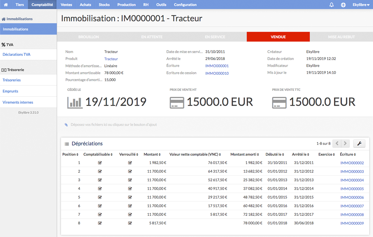The image size is (373, 237).
Task: Toggle Comptabilisable checkbox in row 7
Action: point(100,214)
